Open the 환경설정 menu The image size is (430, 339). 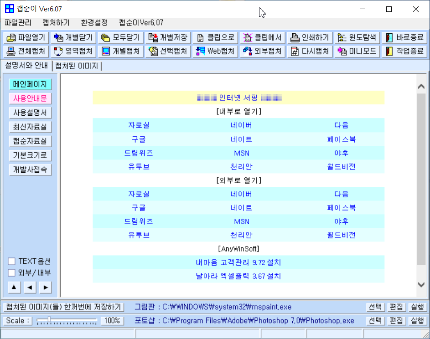point(94,22)
